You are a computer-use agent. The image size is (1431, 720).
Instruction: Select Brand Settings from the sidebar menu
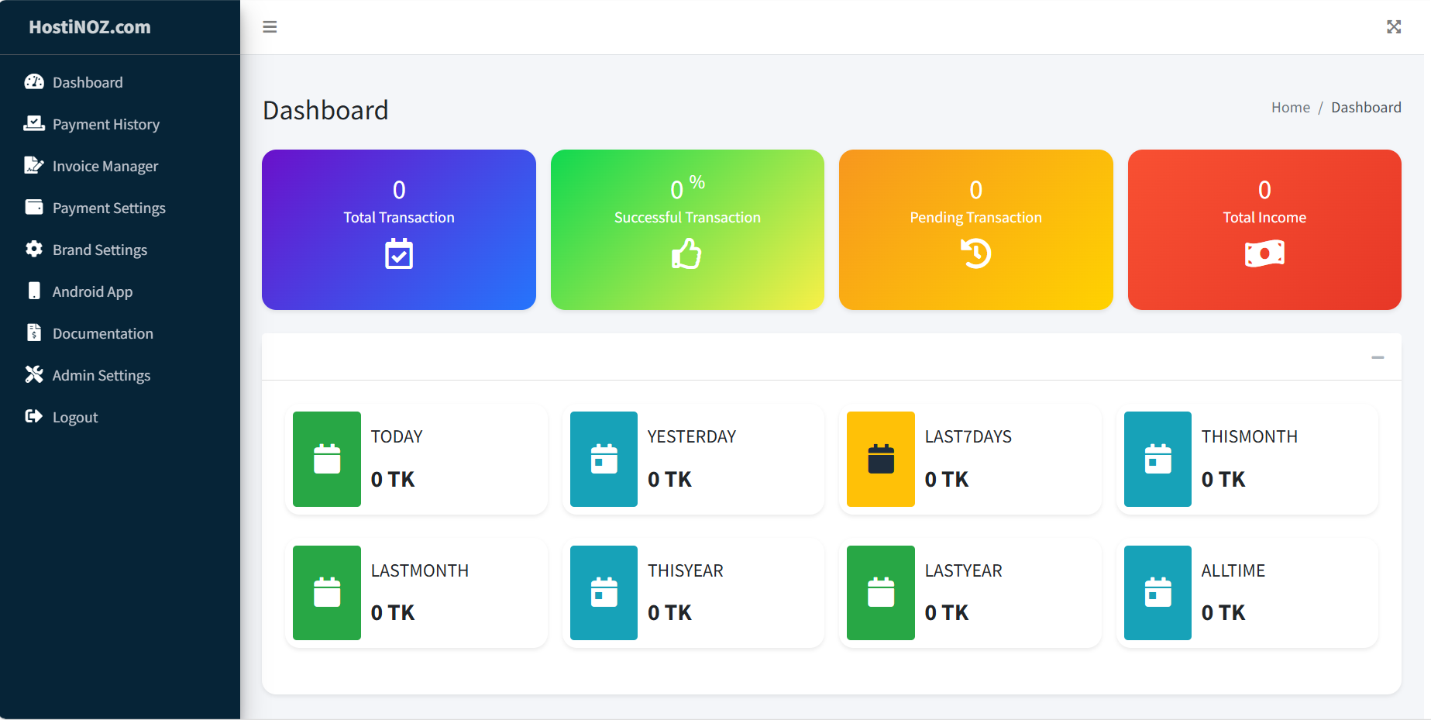(x=100, y=249)
